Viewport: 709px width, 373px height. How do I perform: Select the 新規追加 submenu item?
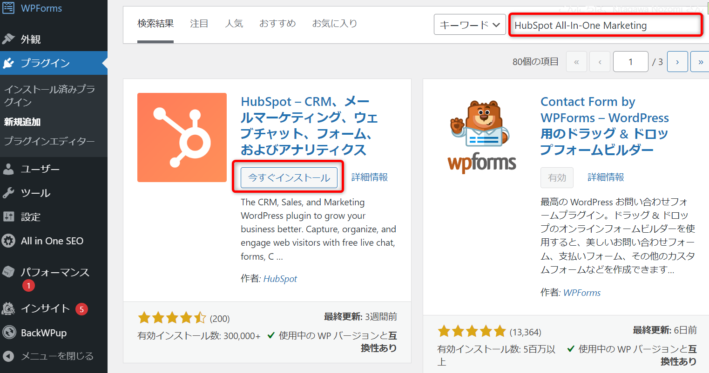tap(22, 122)
